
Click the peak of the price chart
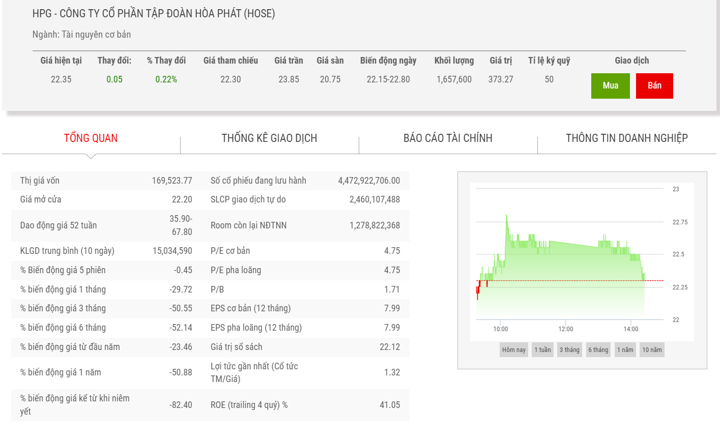506,216
